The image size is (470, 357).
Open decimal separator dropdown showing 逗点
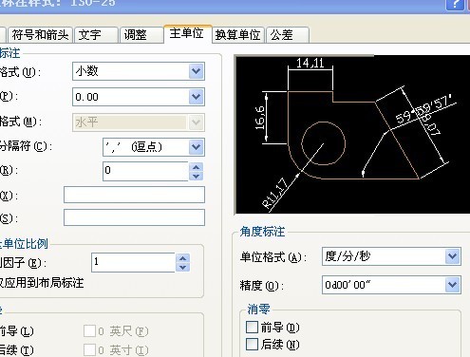[196, 147]
